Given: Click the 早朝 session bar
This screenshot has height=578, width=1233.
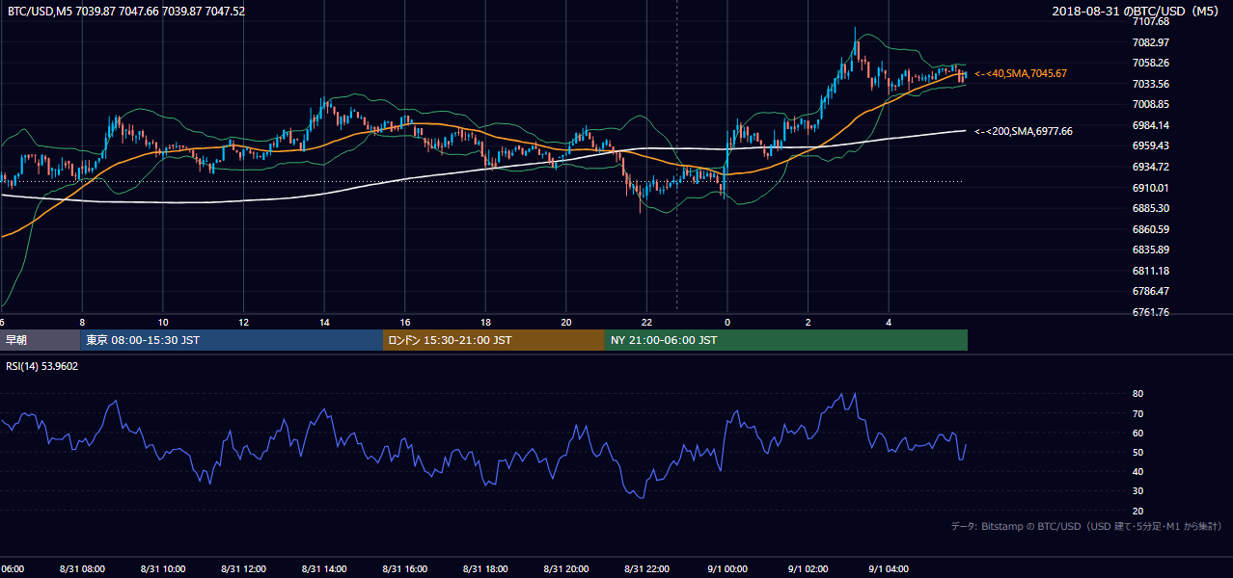Looking at the screenshot, I should [x=39, y=340].
